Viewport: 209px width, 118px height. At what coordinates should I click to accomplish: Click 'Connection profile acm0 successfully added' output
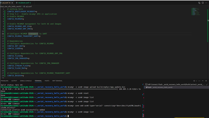click(x=23, y=110)
